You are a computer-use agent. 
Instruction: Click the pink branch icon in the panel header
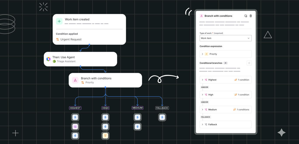[x=201, y=16]
